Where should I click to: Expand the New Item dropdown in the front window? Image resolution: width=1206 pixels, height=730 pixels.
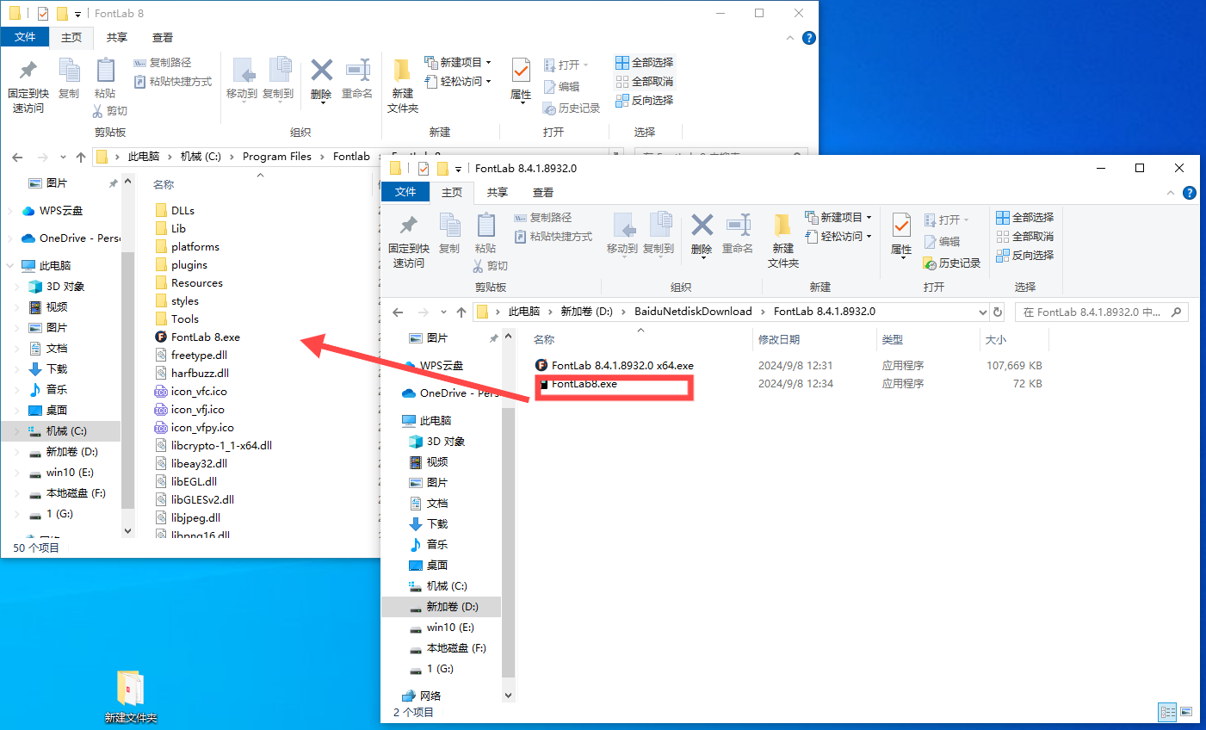[869, 218]
